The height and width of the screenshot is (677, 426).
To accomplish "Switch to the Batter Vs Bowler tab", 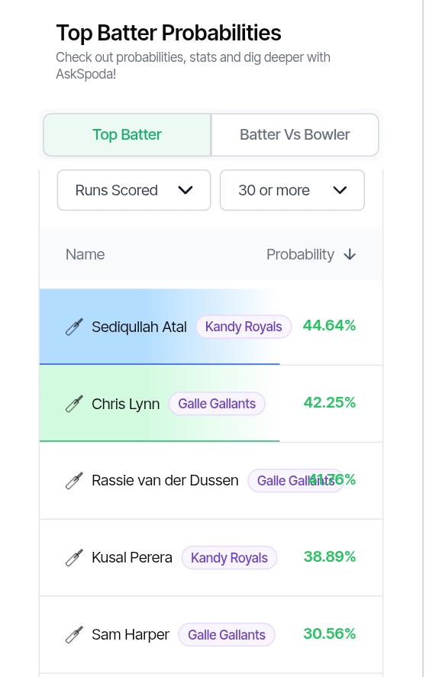I will click(295, 134).
